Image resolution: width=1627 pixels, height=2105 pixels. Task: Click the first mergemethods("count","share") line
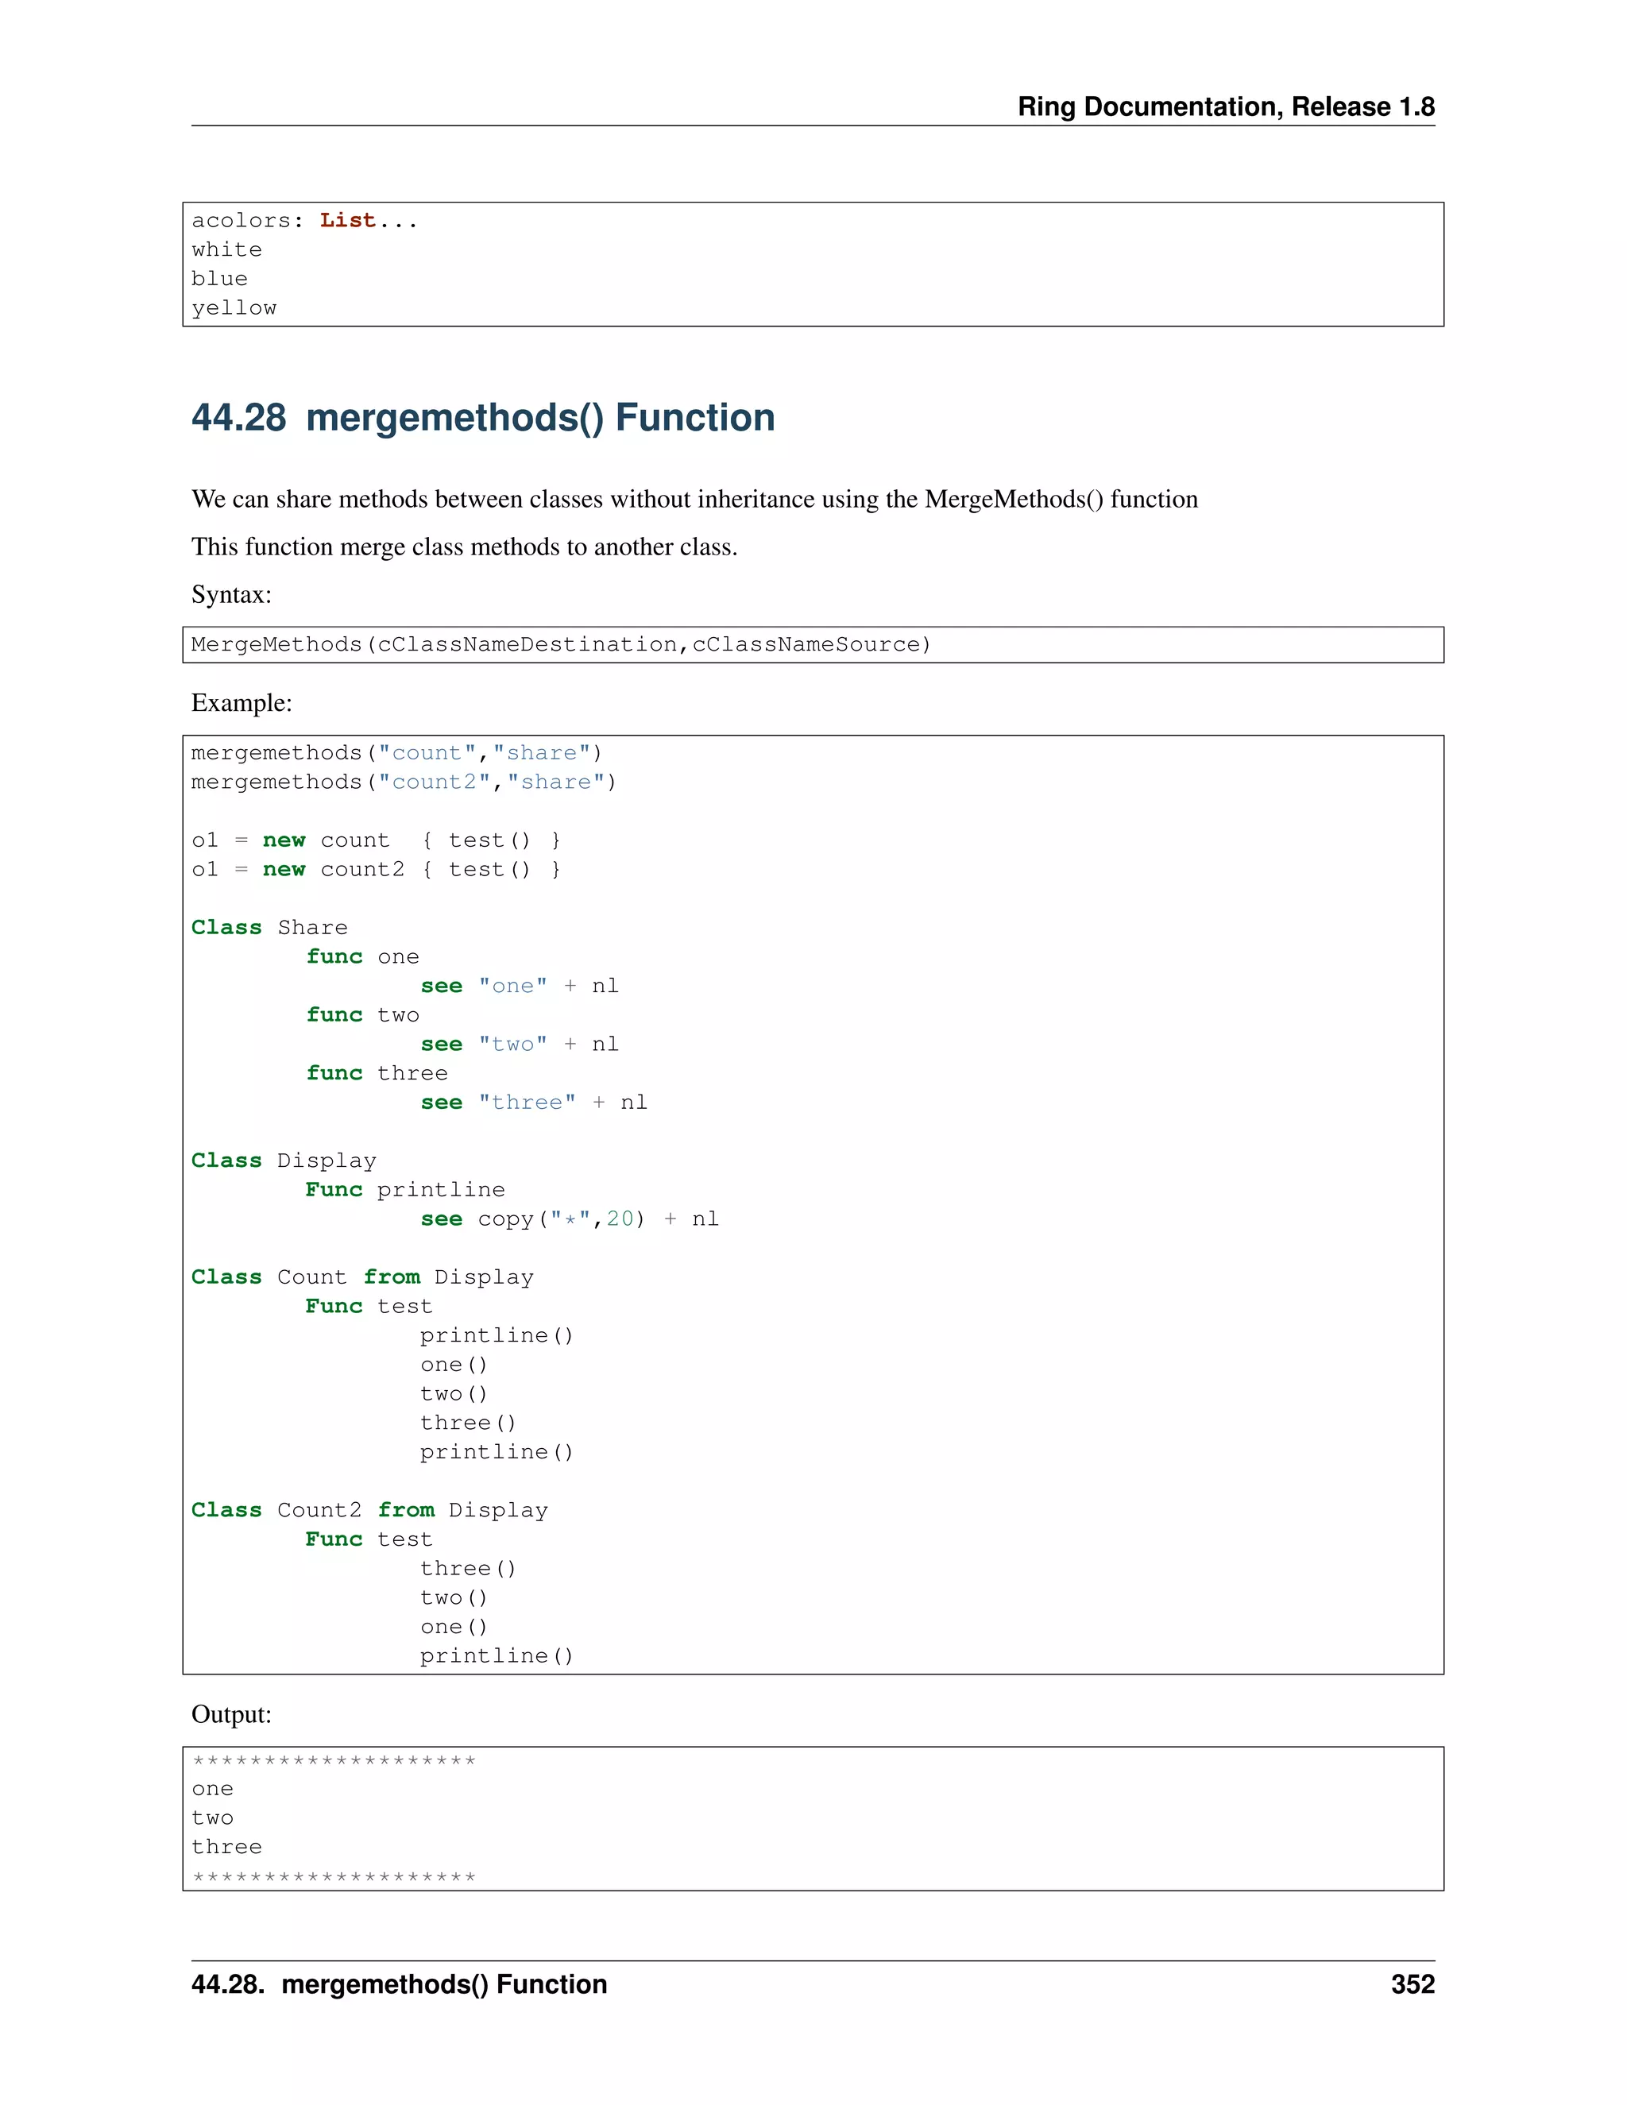[396, 753]
